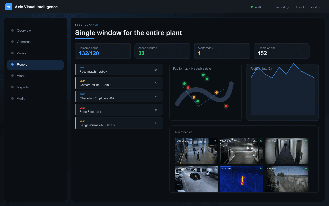Image resolution: width=329 pixels, height=206 pixels.
Task: Click the "industry critical infrastru…" header text
Action: pyautogui.click(x=299, y=7)
